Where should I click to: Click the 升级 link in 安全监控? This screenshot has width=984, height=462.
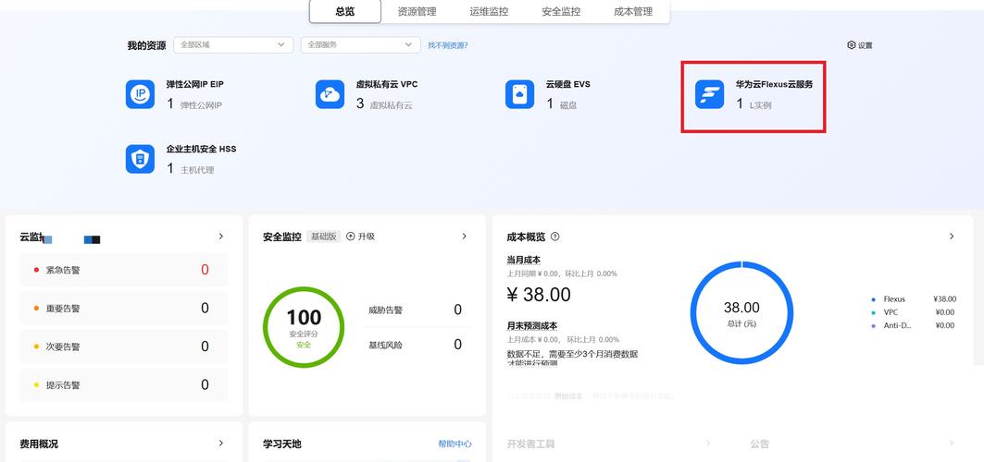367,237
